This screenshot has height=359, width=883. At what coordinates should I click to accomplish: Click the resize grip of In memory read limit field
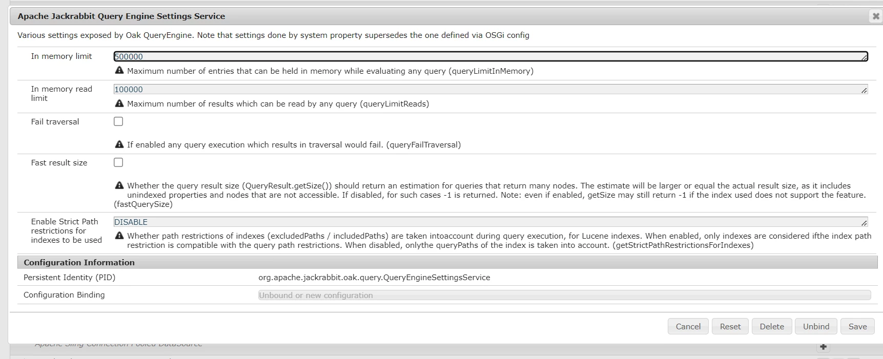tap(864, 91)
